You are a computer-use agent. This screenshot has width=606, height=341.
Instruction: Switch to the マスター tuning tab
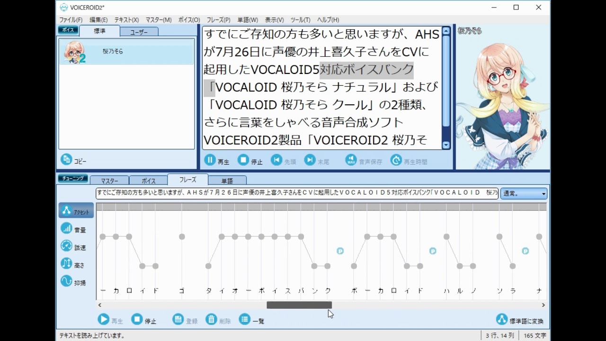[x=109, y=181]
